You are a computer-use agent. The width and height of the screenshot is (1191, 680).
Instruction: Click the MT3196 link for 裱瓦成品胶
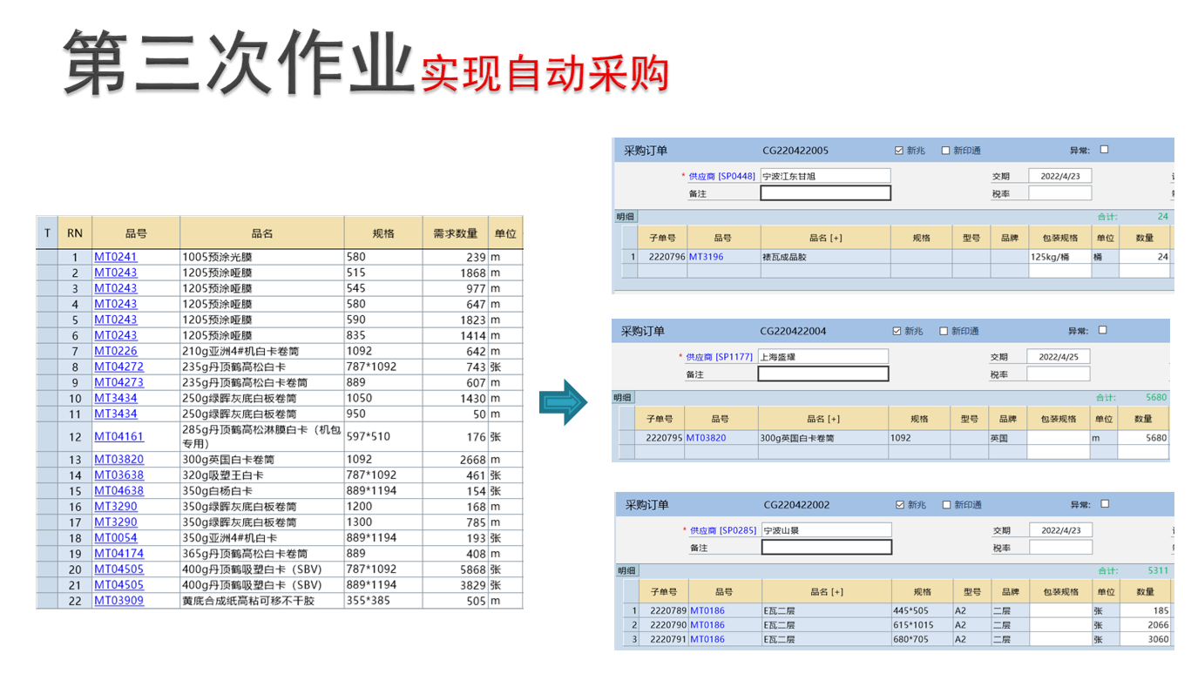[x=706, y=257]
